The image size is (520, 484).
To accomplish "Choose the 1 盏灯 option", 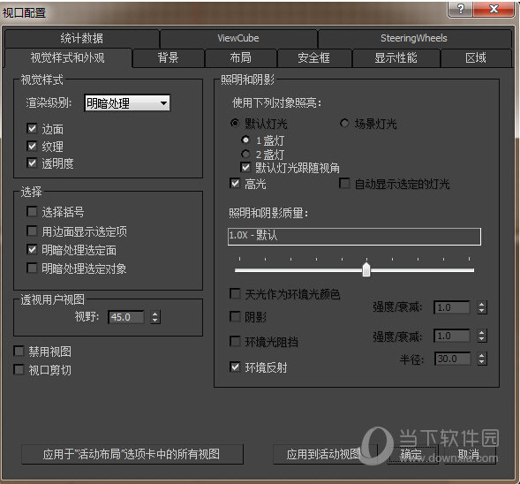I will (245, 140).
